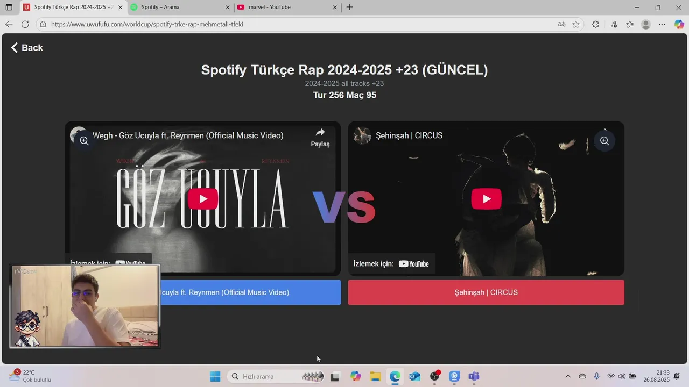Zoom into the Wegh Göz Ucuyla video magnifier
689x387 pixels.
(84, 141)
